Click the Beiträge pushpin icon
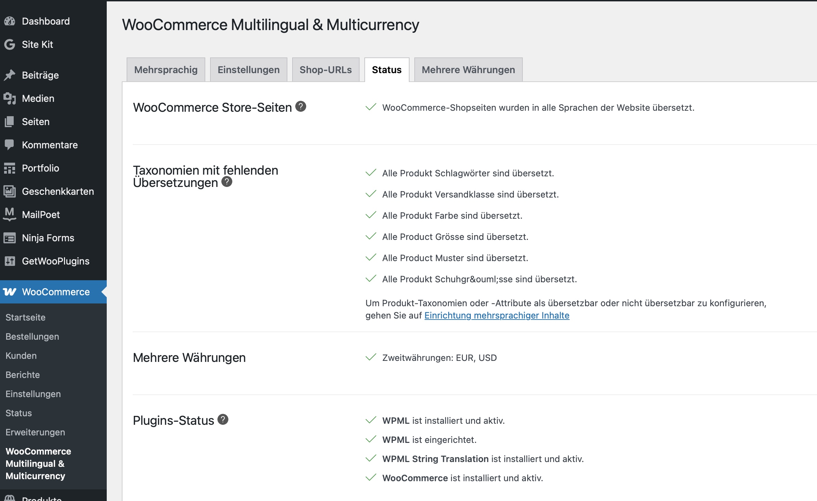 pos(10,75)
